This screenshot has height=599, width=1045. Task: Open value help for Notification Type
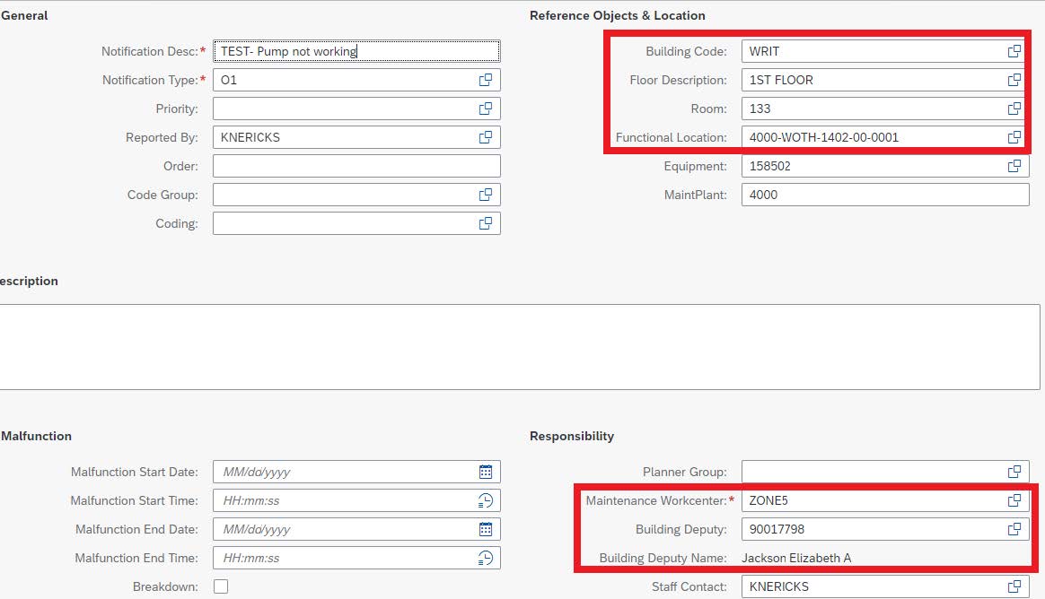[485, 80]
